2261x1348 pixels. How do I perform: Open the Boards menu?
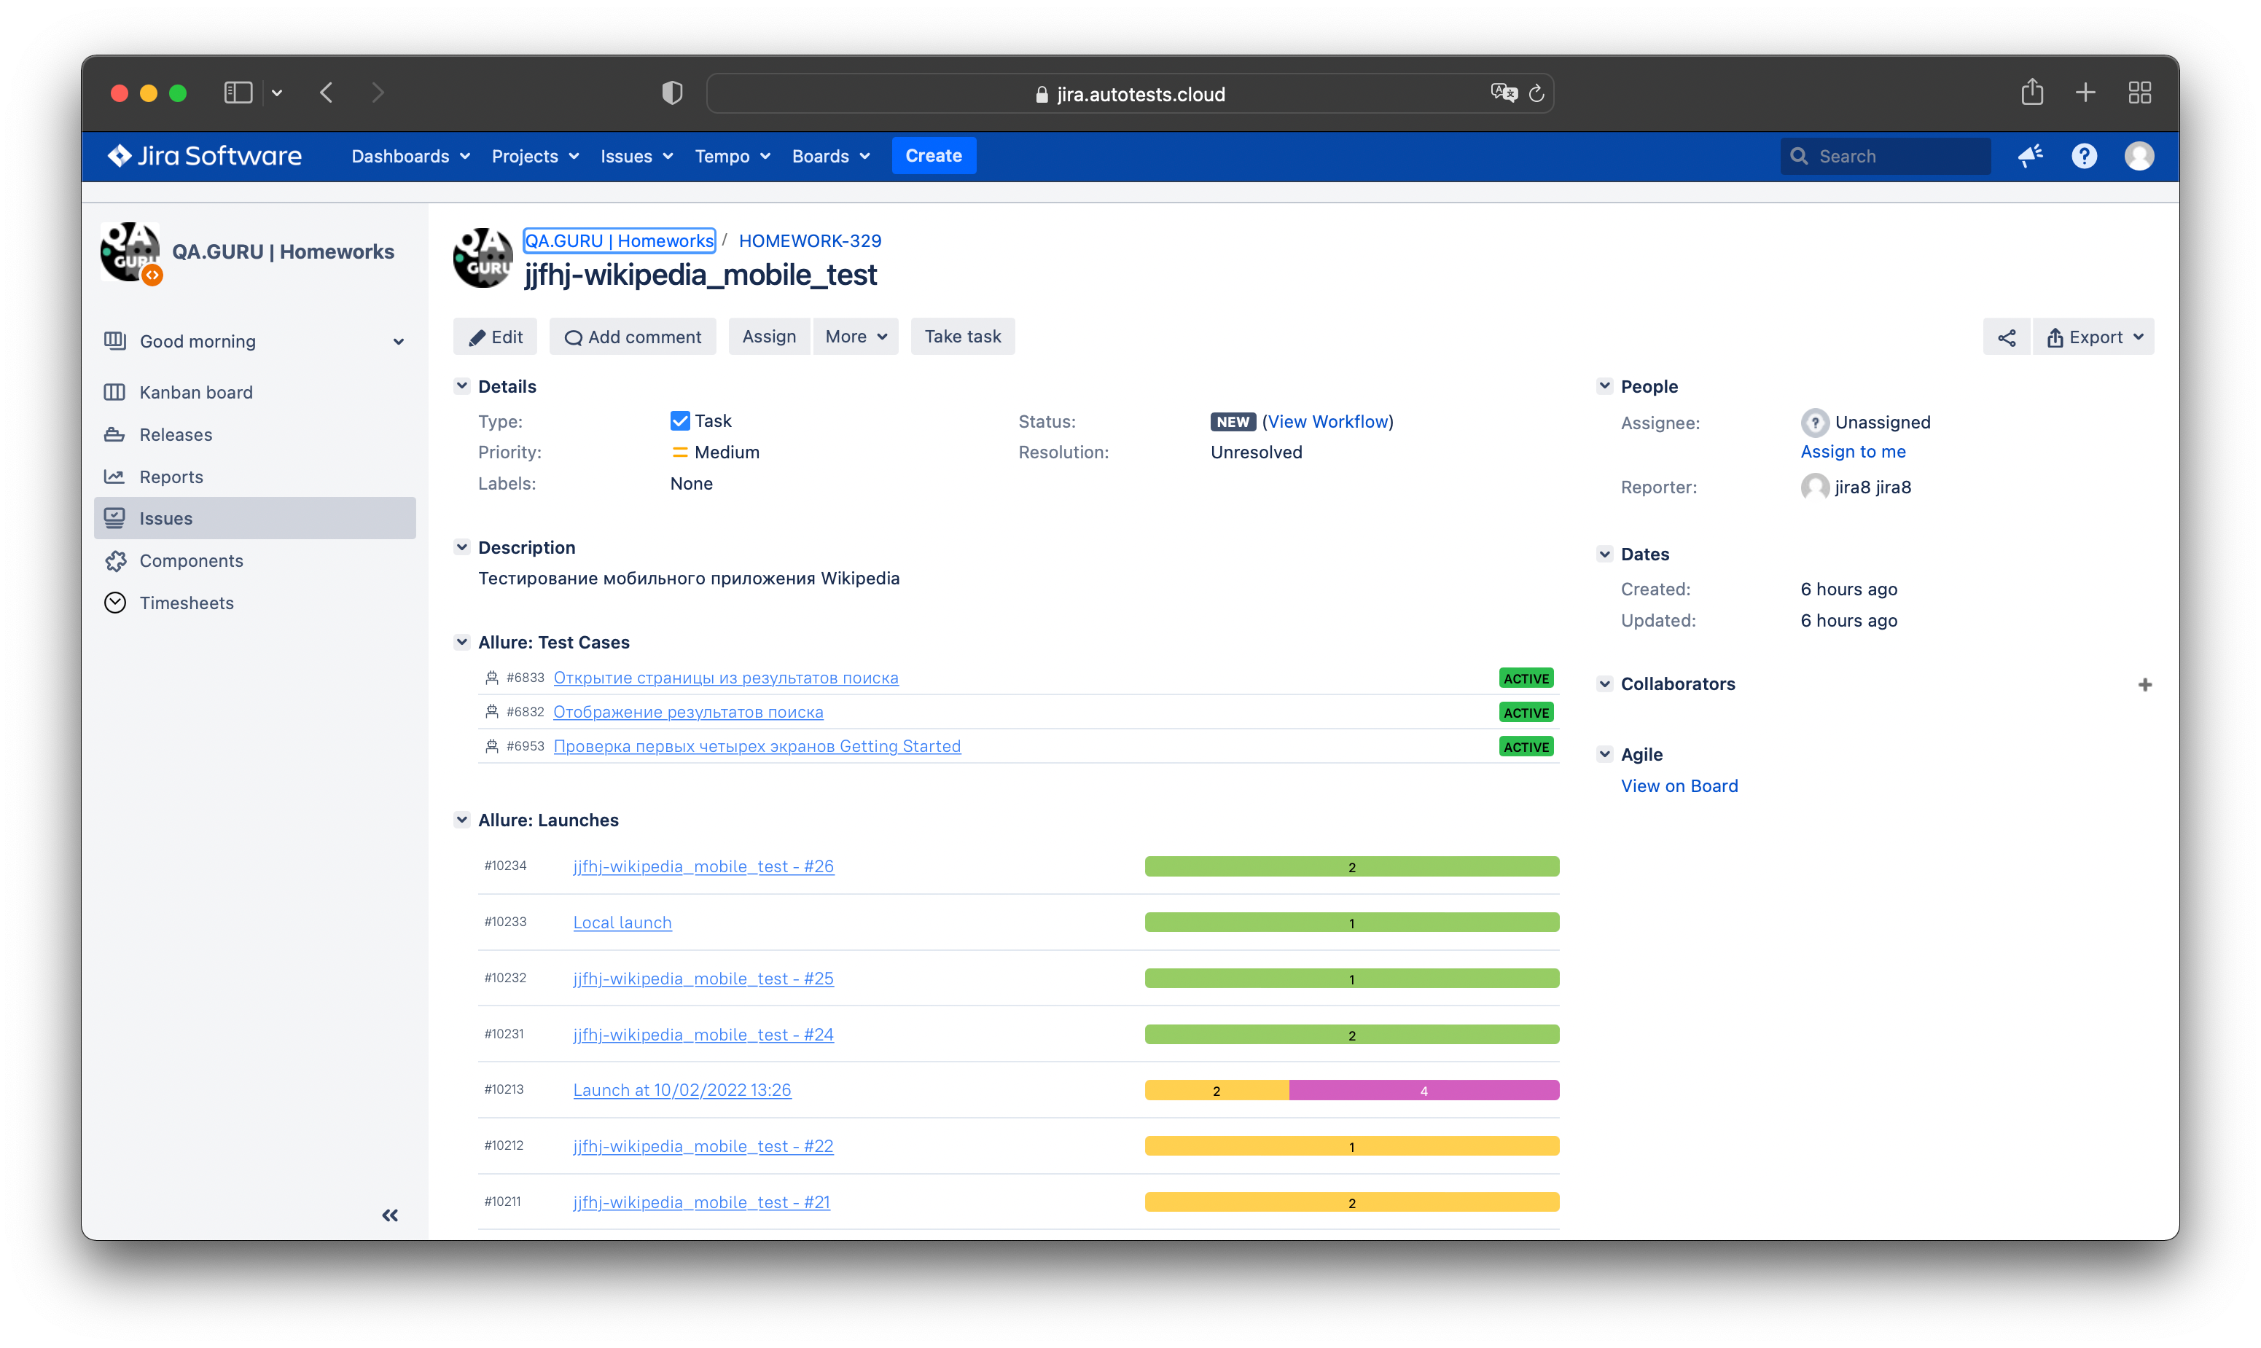830,156
